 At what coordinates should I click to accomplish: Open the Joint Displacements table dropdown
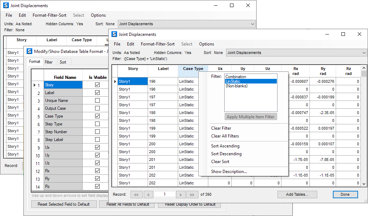coord(364,53)
